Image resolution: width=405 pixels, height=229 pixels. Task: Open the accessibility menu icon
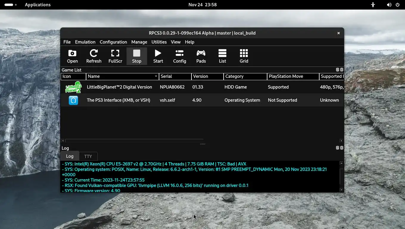(373, 5)
